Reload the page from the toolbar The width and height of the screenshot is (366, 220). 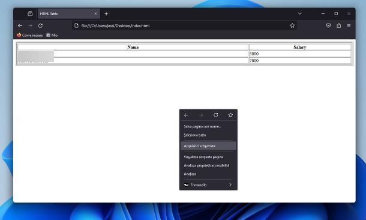point(40,26)
